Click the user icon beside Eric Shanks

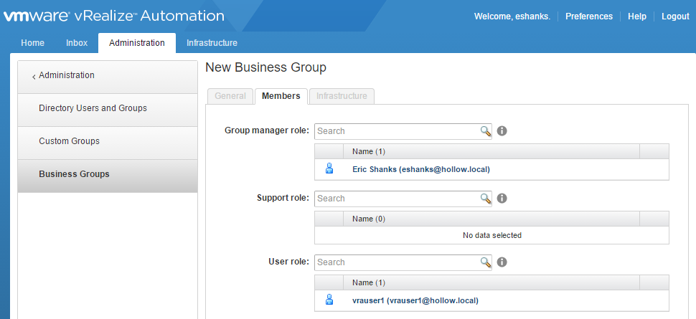(x=329, y=168)
